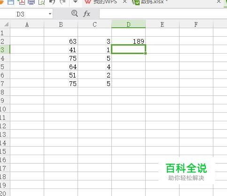Click the save icon in the toolbar
Image resolution: width=227 pixels, height=196 pixels.
[11, 2]
